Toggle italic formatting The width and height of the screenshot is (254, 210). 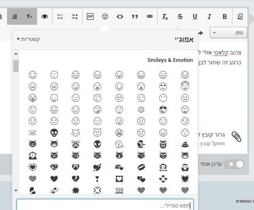pyautogui.click(x=209, y=17)
